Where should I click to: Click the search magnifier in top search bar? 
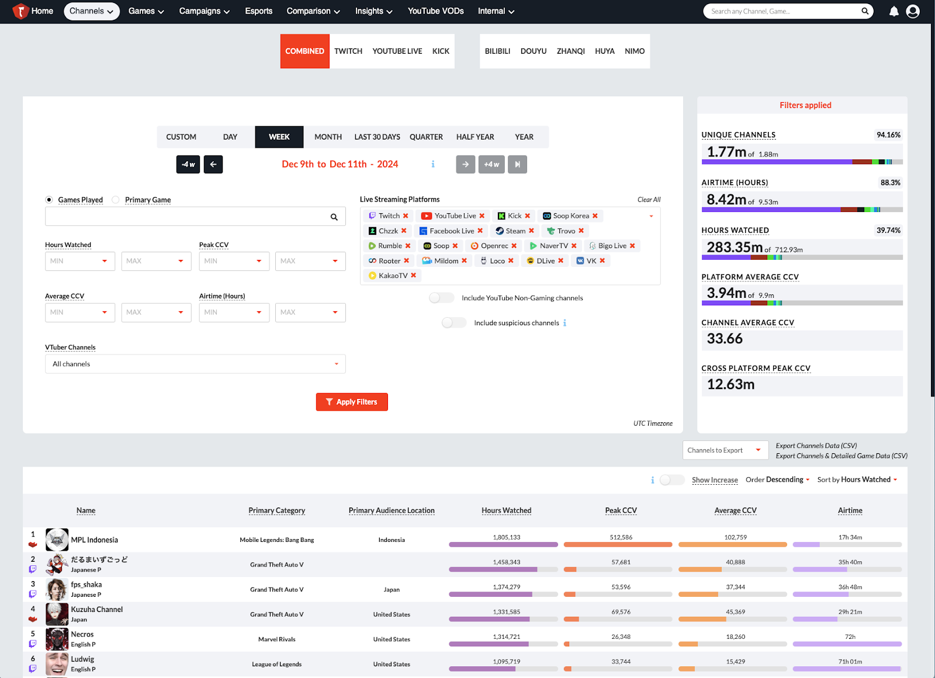(x=865, y=11)
